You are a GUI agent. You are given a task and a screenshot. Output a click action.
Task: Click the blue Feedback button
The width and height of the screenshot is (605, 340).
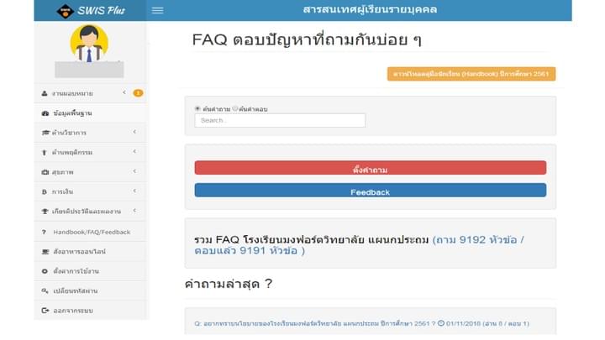(x=371, y=191)
